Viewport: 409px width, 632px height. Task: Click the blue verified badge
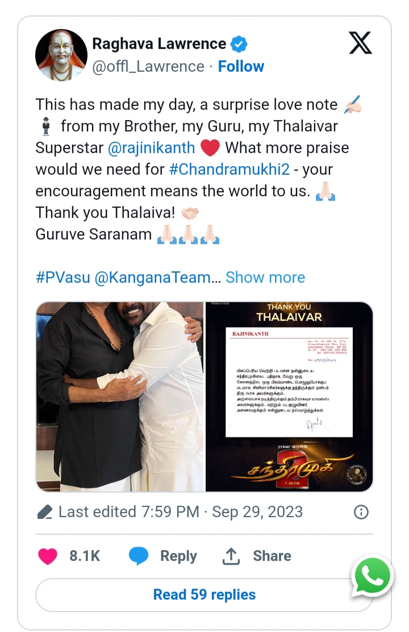[x=239, y=44]
